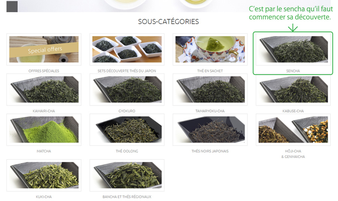Click the Sets Découverte Thés du Japon image

pyautogui.click(x=127, y=49)
